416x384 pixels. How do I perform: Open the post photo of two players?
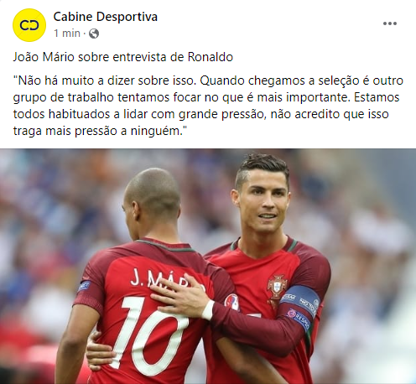(208, 267)
